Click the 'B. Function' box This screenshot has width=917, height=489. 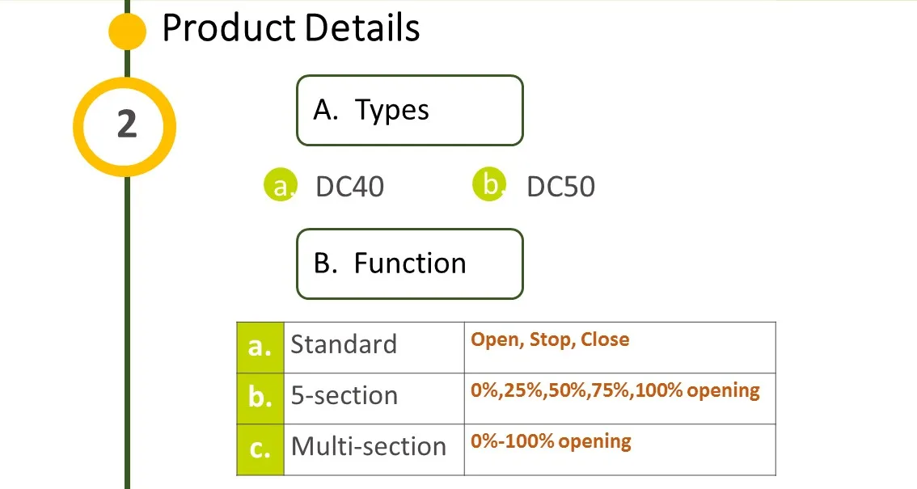tap(410, 263)
